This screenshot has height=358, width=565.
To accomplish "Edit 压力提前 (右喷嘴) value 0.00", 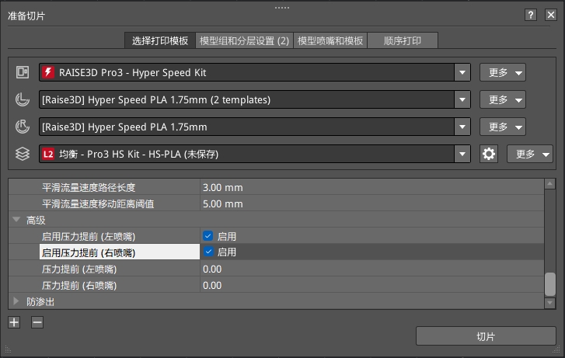I will coord(371,285).
